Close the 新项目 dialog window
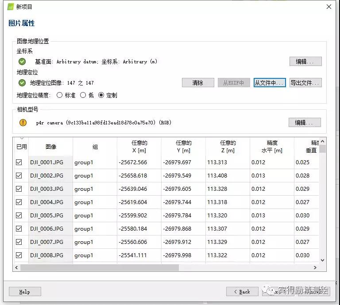The width and height of the screenshot is (340, 305). (329, 7)
